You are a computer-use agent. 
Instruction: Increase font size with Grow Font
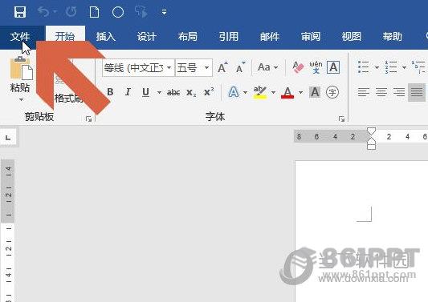[x=222, y=67]
